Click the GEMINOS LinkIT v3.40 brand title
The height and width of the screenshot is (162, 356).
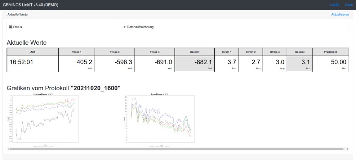30,5
